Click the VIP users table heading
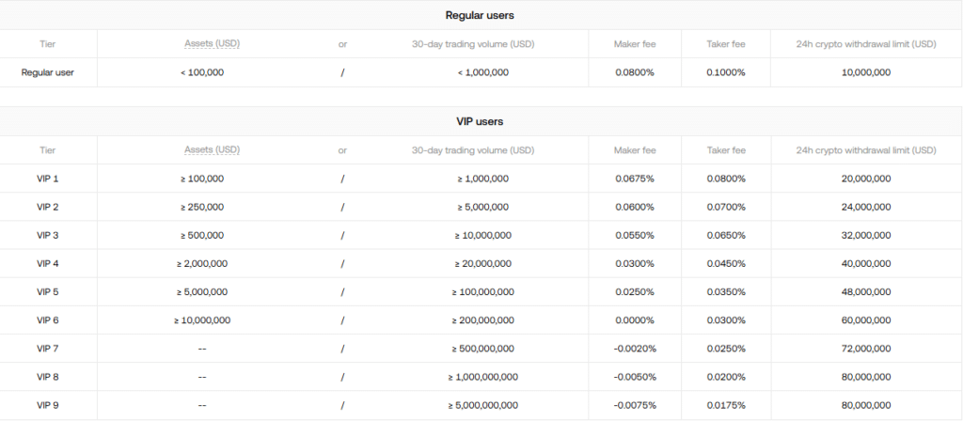This screenshot has width=963, height=421. [x=480, y=121]
